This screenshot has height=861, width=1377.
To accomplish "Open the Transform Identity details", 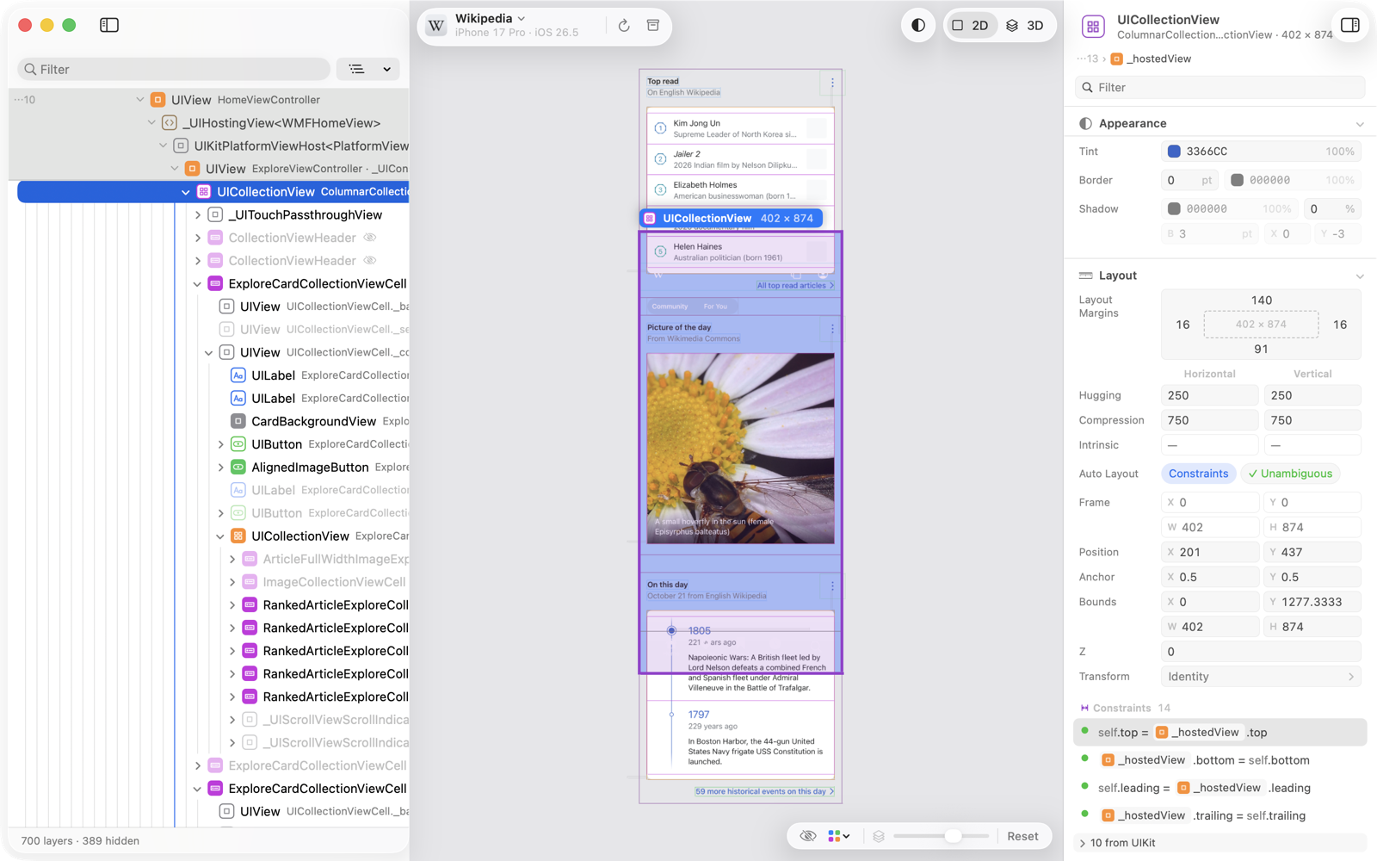I will 1261,677.
